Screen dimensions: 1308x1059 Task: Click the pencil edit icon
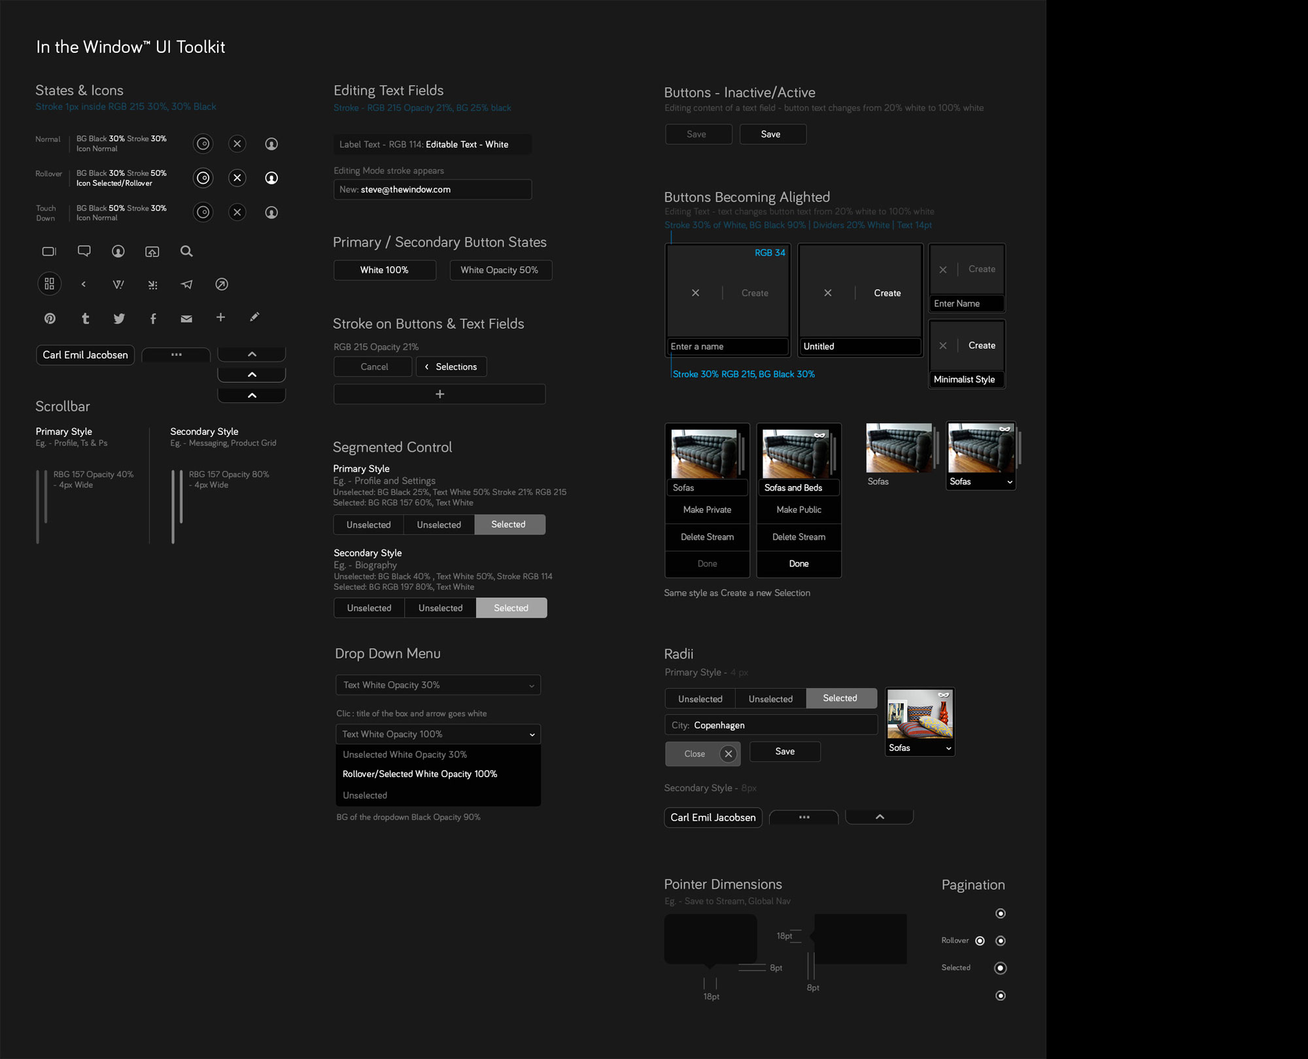point(254,317)
